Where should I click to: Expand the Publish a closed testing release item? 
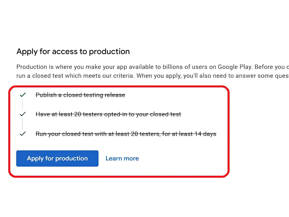click(80, 95)
